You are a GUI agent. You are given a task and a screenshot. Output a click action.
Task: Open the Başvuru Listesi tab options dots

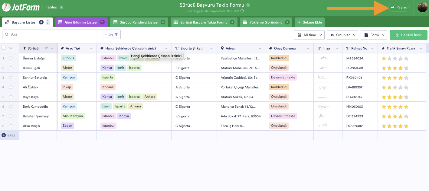[48, 22]
